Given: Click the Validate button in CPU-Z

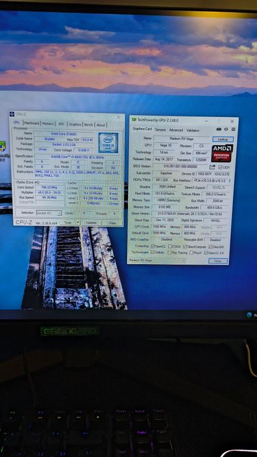Looking at the screenshot, I should [92, 223].
